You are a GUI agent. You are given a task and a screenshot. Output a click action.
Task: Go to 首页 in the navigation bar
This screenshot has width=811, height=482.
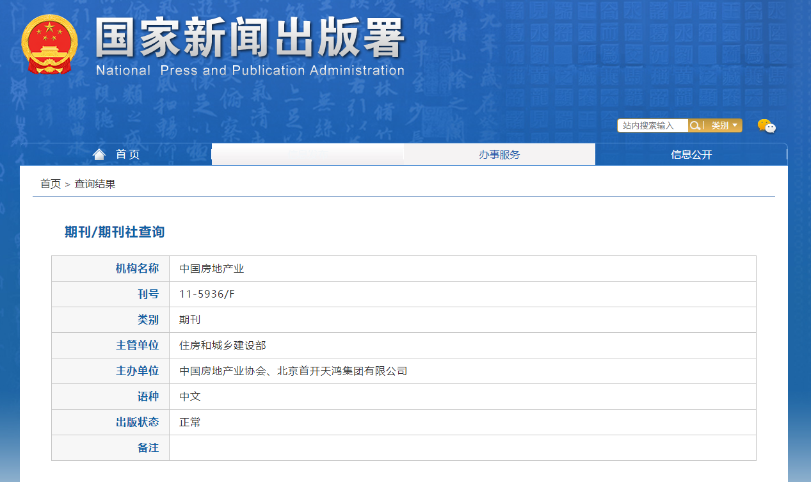[x=127, y=154]
